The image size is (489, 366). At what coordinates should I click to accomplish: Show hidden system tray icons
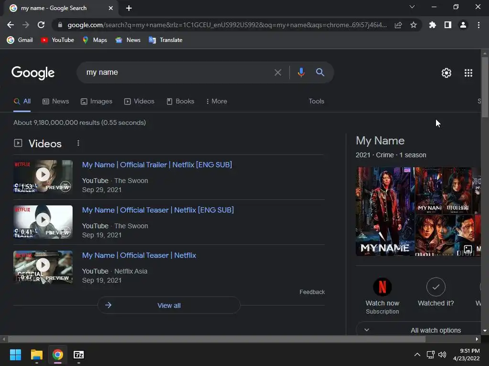pyautogui.click(x=417, y=355)
